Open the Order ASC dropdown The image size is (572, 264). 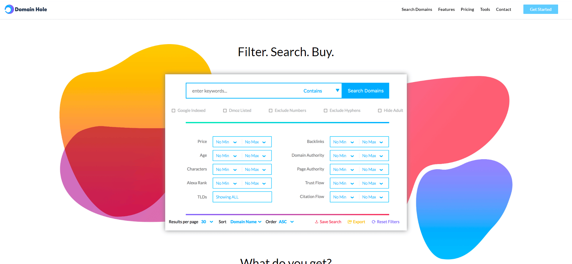pos(286,222)
